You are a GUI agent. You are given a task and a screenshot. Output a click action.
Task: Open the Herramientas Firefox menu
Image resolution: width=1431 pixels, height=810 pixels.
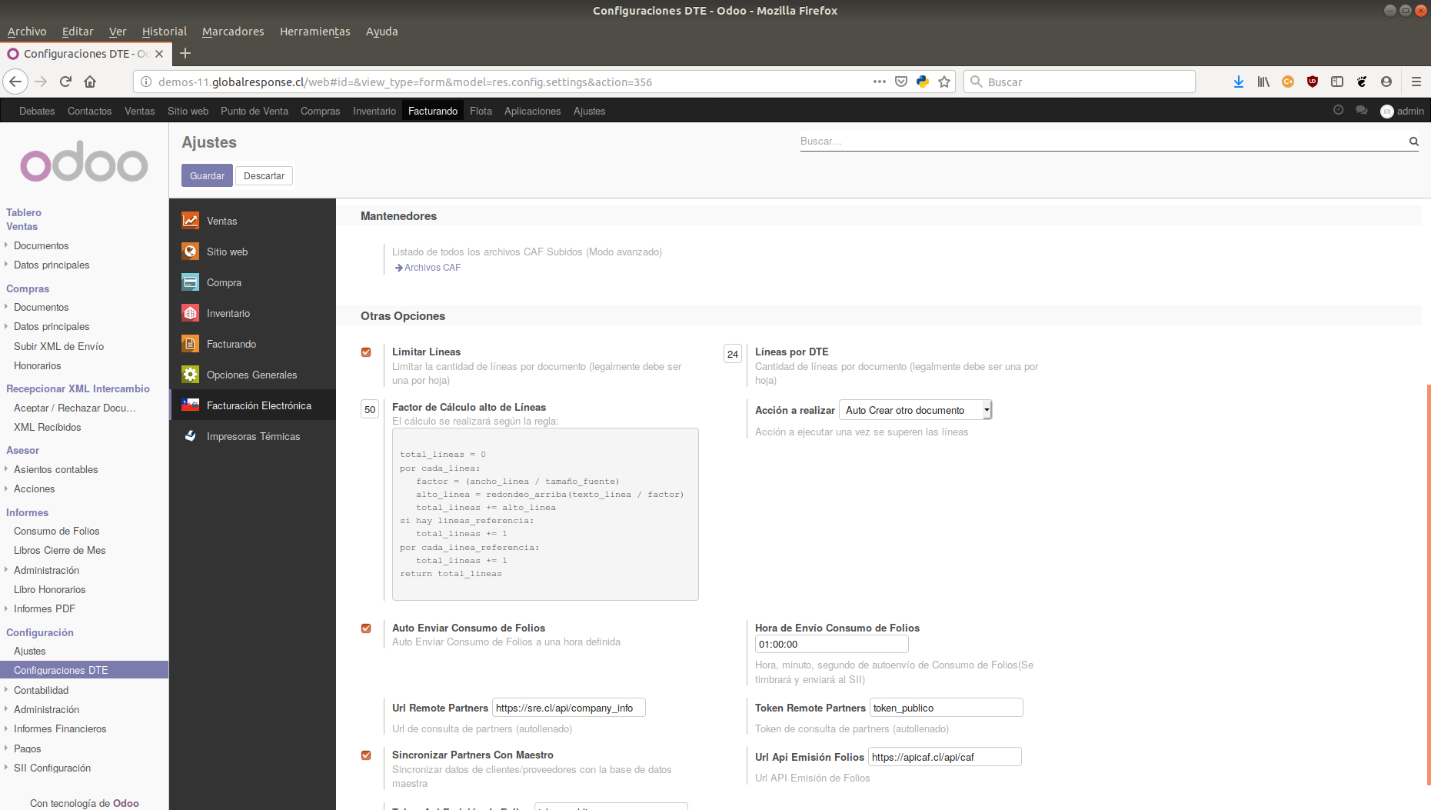[314, 32]
